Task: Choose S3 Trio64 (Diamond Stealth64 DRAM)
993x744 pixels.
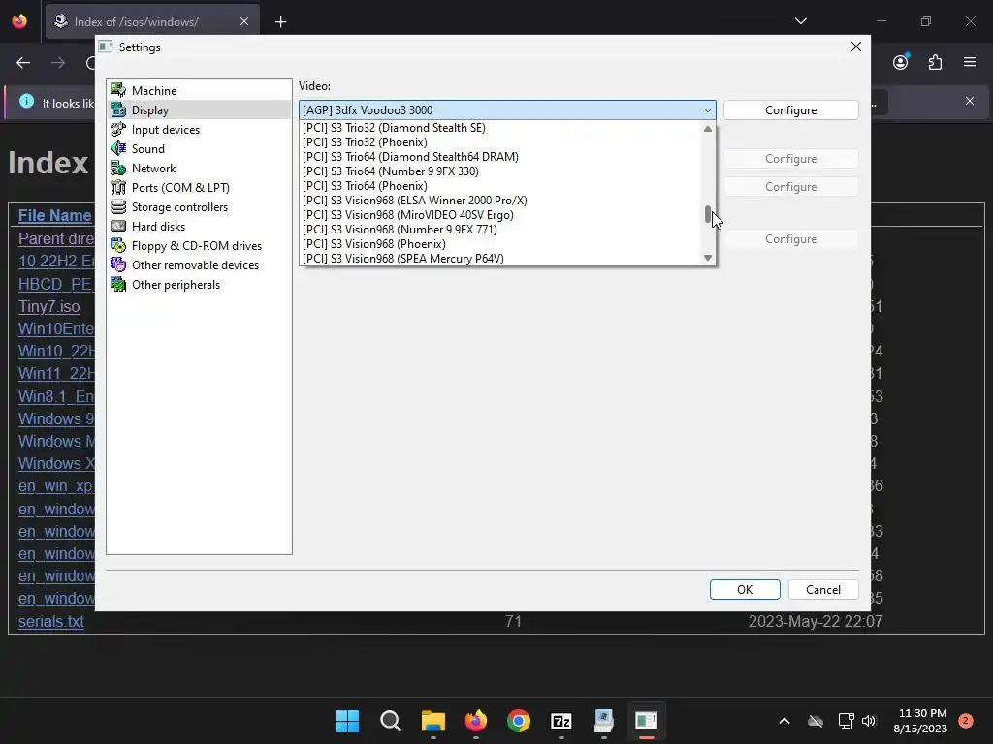Action: click(x=500, y=157)
